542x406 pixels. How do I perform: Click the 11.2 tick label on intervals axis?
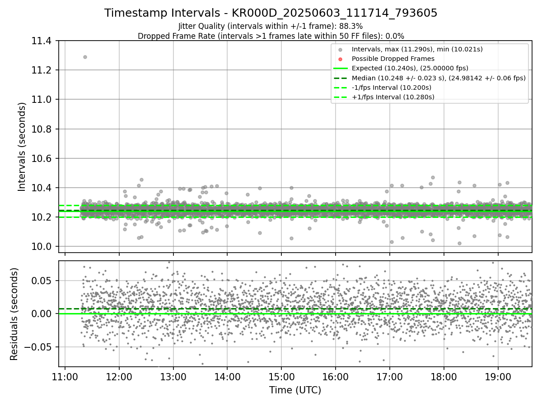pyautogui.click(x=41, y=70)
